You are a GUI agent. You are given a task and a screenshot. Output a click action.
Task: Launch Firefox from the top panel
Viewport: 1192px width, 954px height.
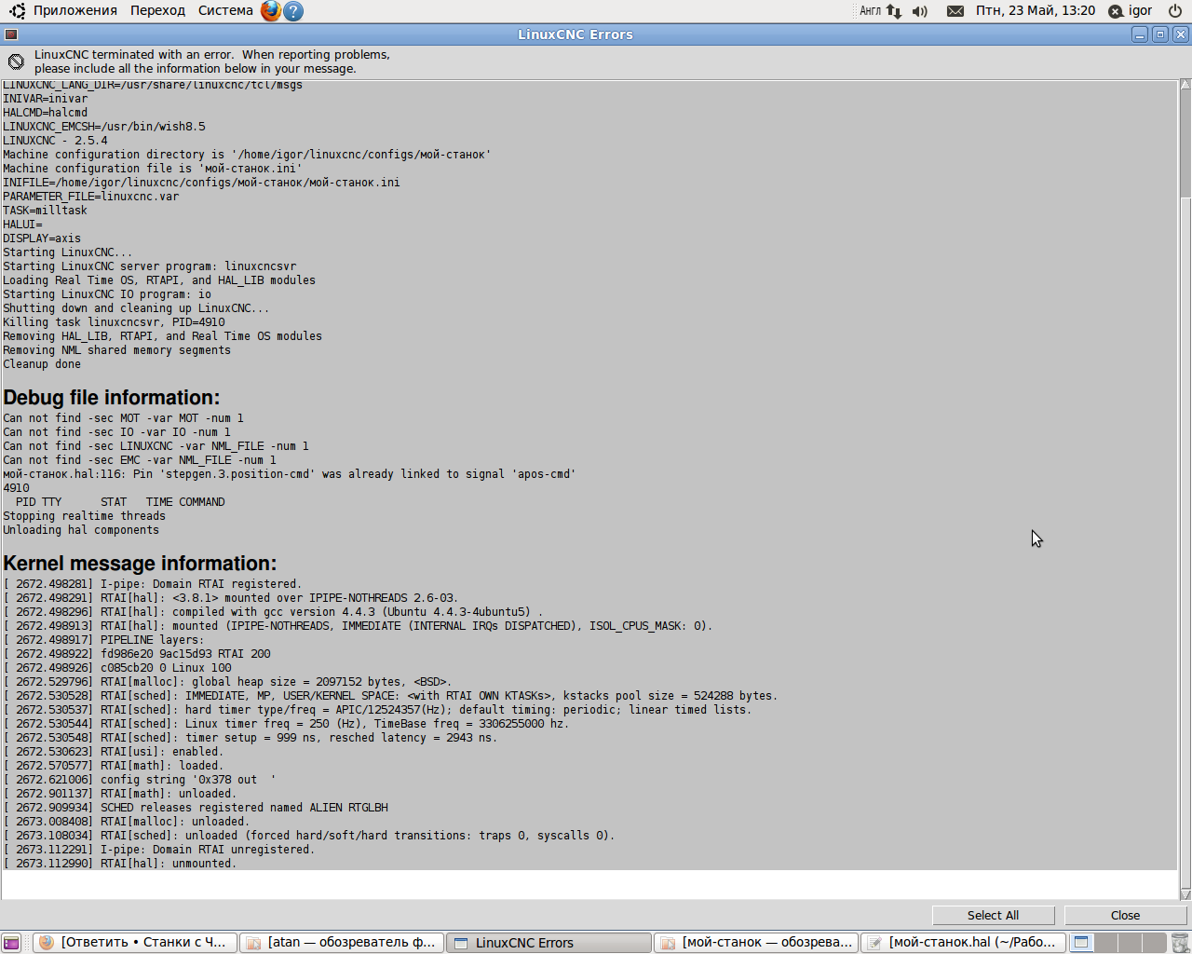270,11
